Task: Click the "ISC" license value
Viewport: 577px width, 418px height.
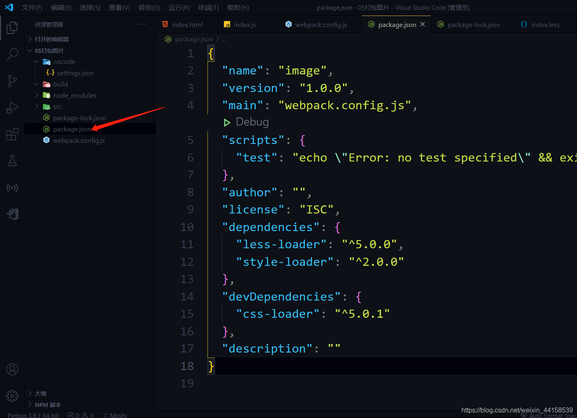Action: point(317,209)
